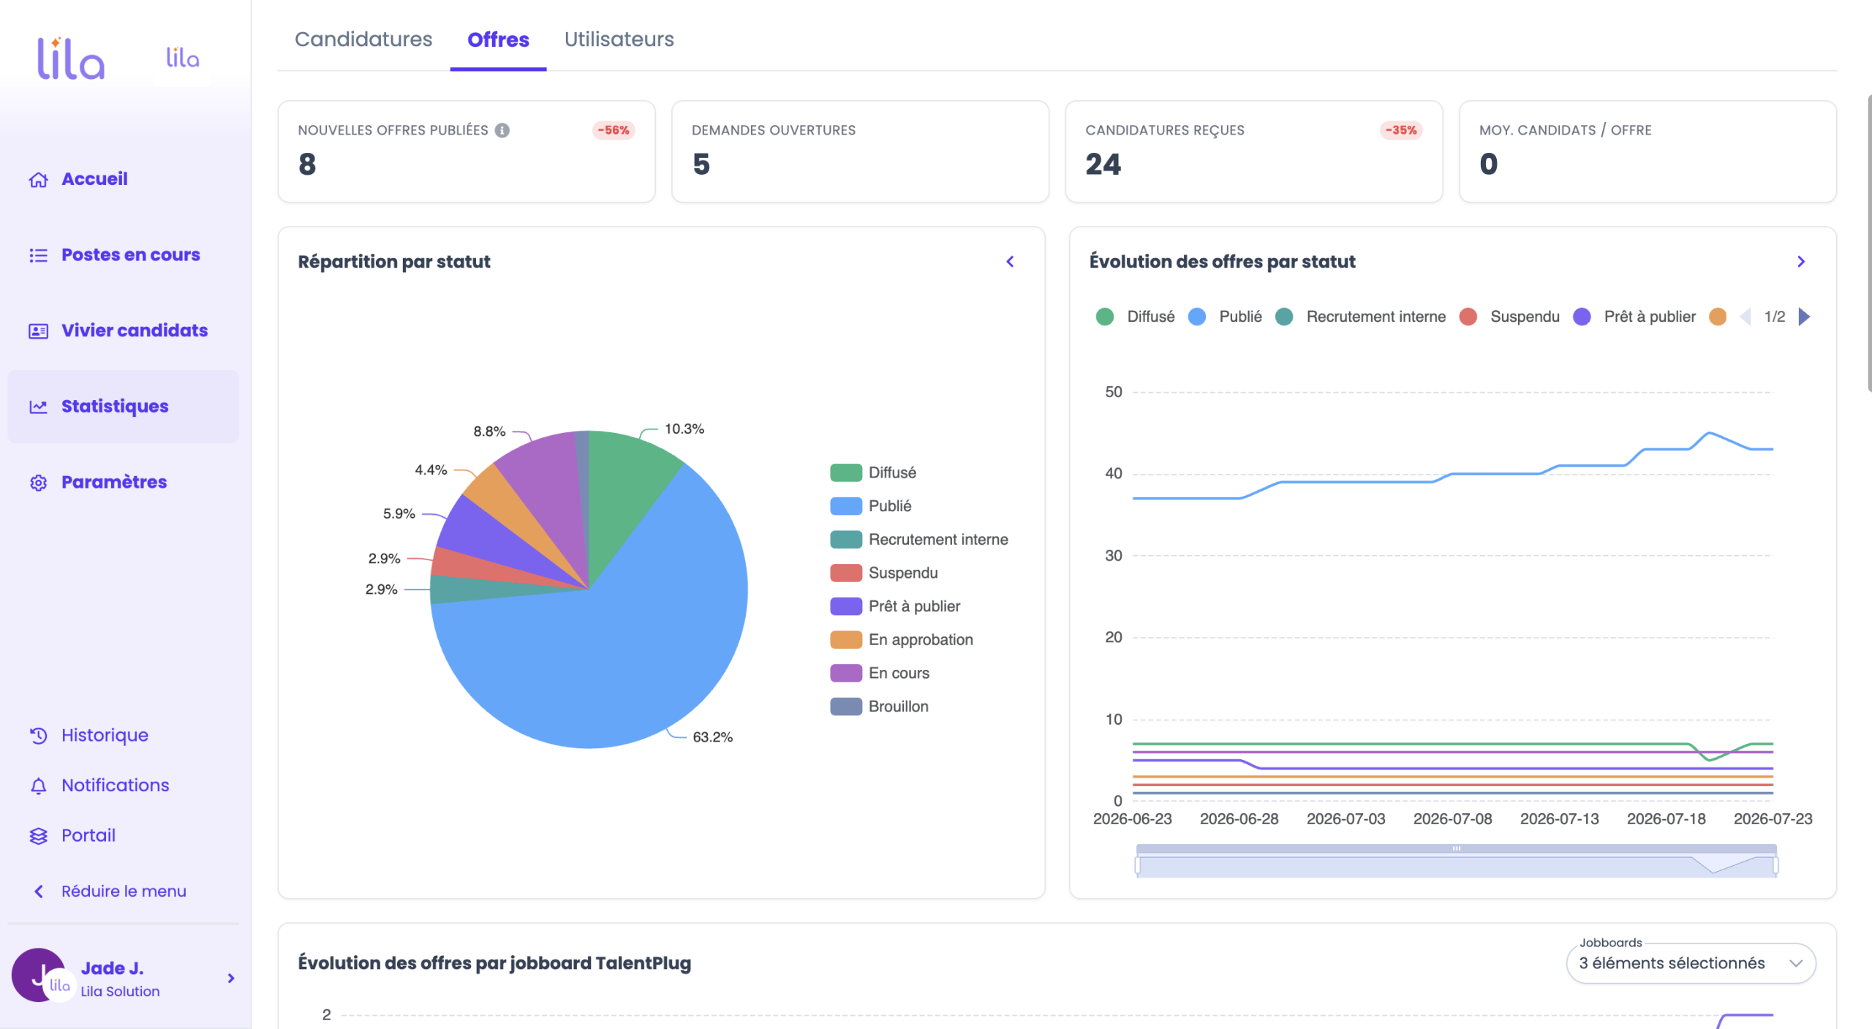Image resolution: width=1872 pixels, height=1029 pixels.
Task: Toggle Suspendu in pie chart legend
Action: [884, 573]
